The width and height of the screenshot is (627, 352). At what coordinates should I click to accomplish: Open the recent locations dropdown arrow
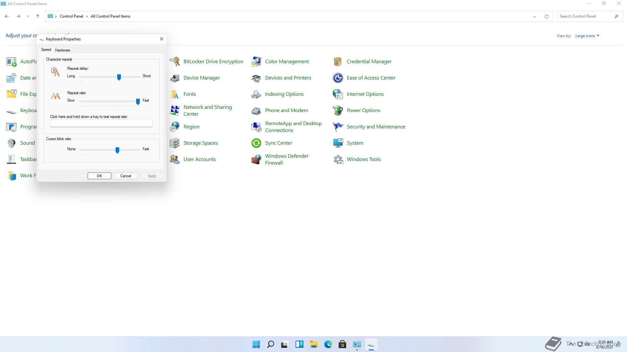tap(28, 16)
